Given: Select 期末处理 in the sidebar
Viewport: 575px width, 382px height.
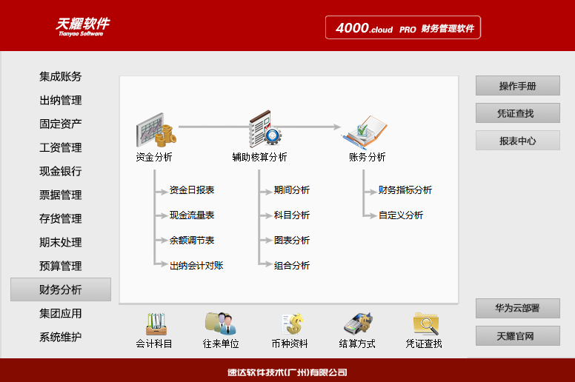Looking at the screenshot, I should click(61, 242).
